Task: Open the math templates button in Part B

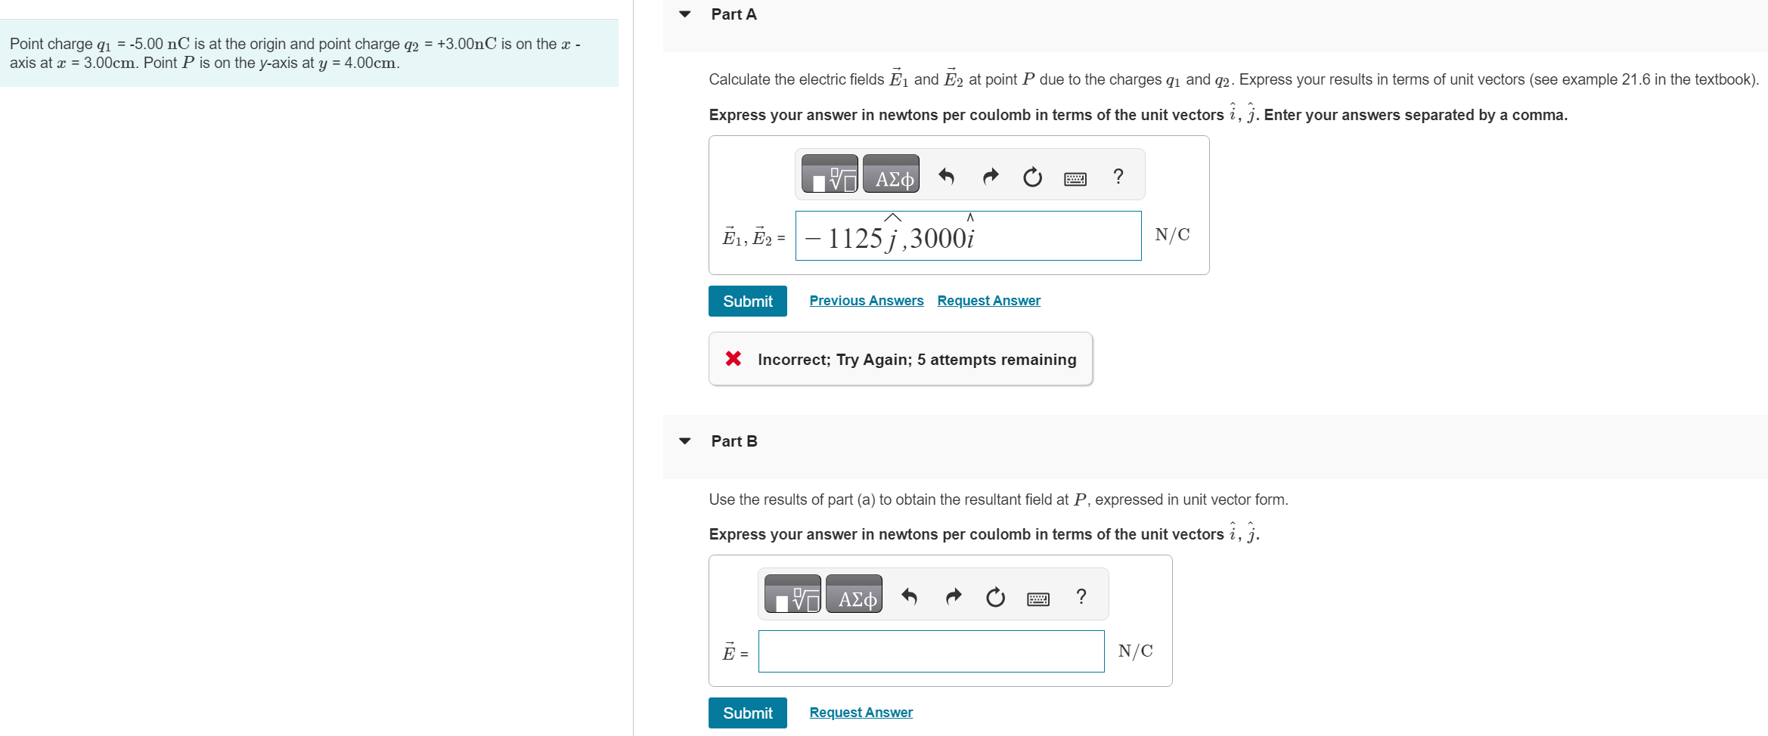Action: (x=792, y=594)
